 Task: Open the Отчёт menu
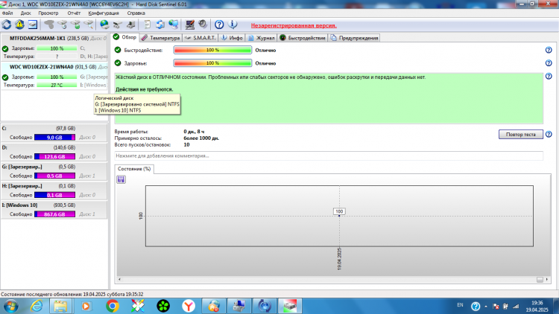(74, 13)
